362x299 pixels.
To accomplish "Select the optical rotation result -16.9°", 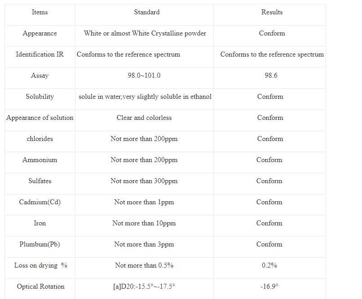I will [269, 286].
